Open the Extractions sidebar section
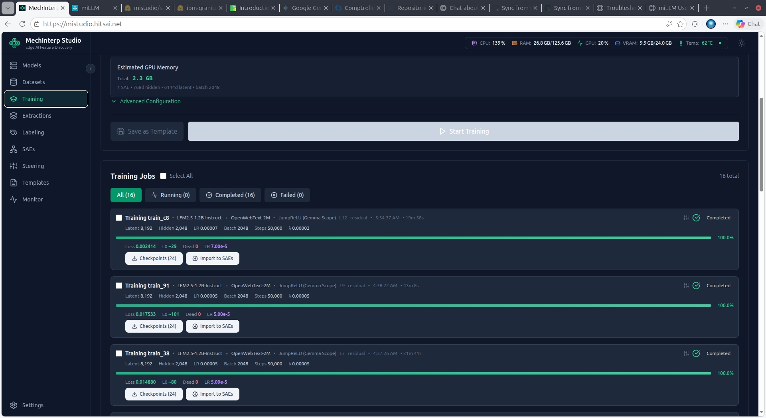Image resolution: width=766 pixels, height=418 pixels. pos(46,116)
